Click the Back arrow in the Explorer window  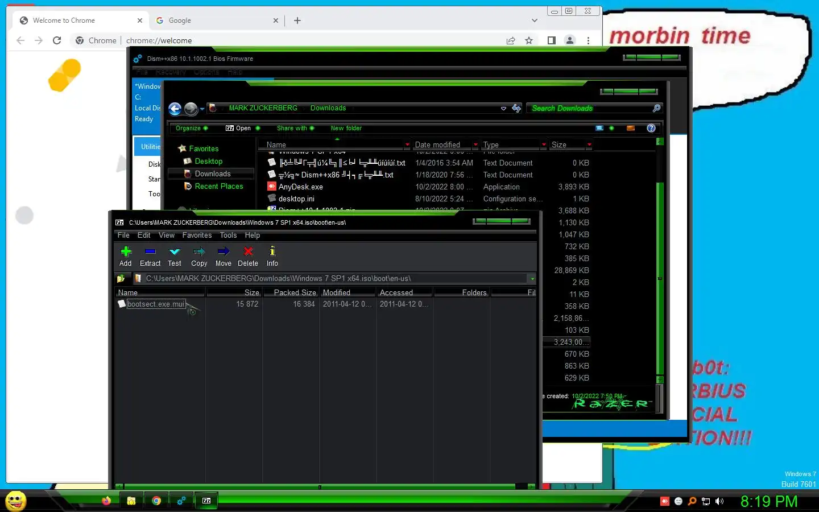pos(175,109)
